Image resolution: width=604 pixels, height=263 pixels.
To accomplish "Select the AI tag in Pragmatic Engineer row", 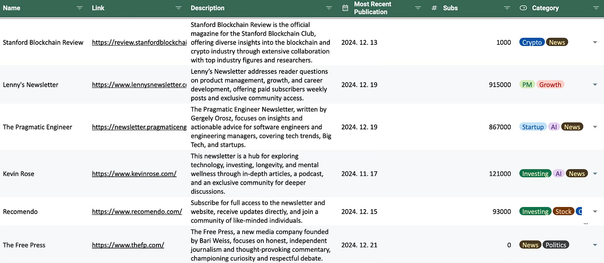I will 554,127.
